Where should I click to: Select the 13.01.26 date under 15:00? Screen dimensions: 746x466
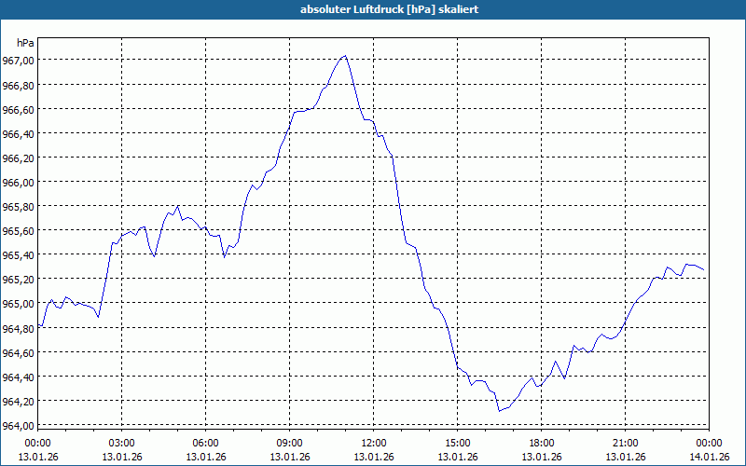(x=458, y=457)
